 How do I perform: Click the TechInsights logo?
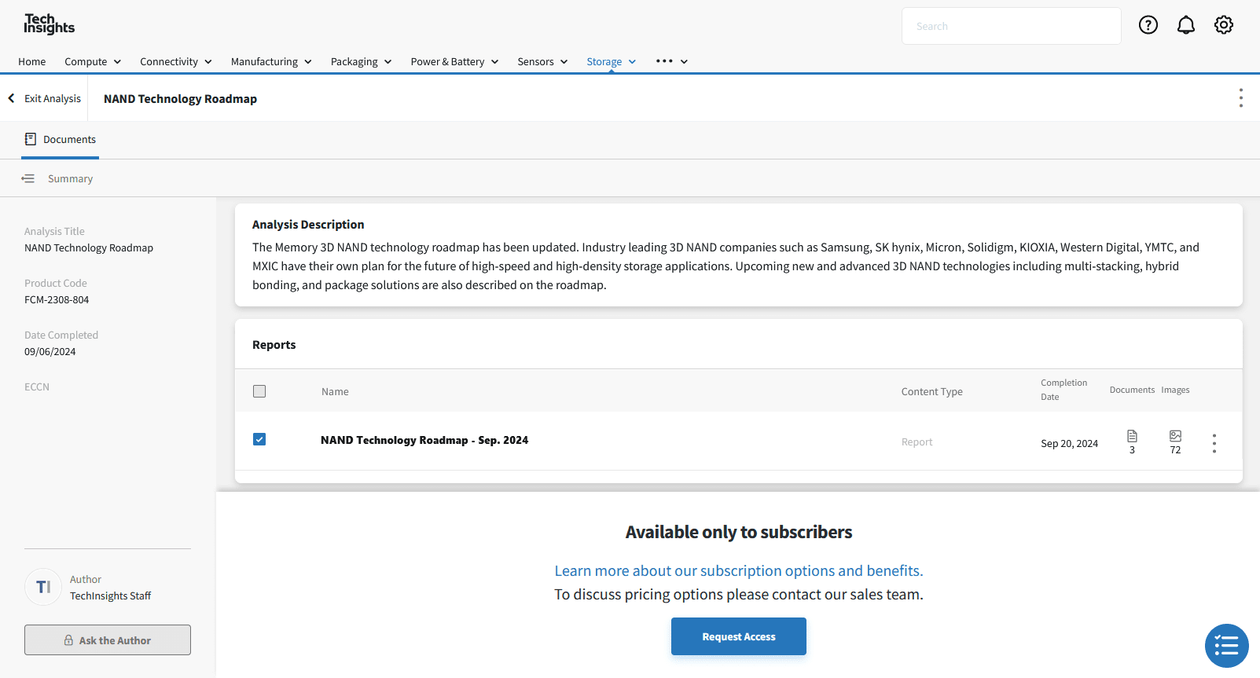pyautogui.click(x=49, y=24)
